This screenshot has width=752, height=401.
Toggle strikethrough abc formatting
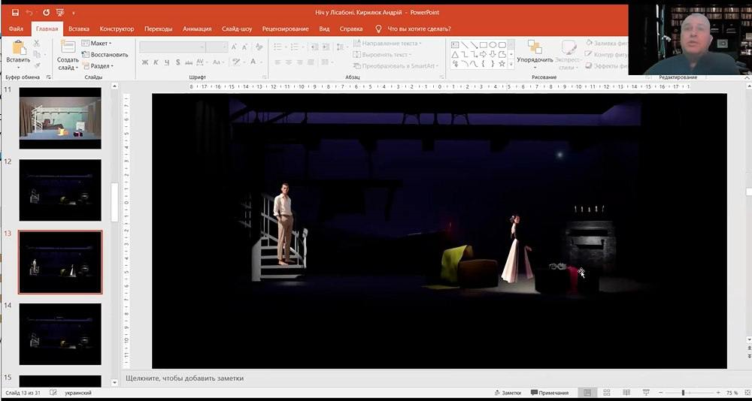(189, 62)
